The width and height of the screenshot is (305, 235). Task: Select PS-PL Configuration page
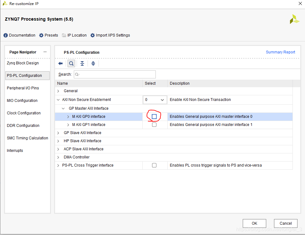(x=28, y=75)
